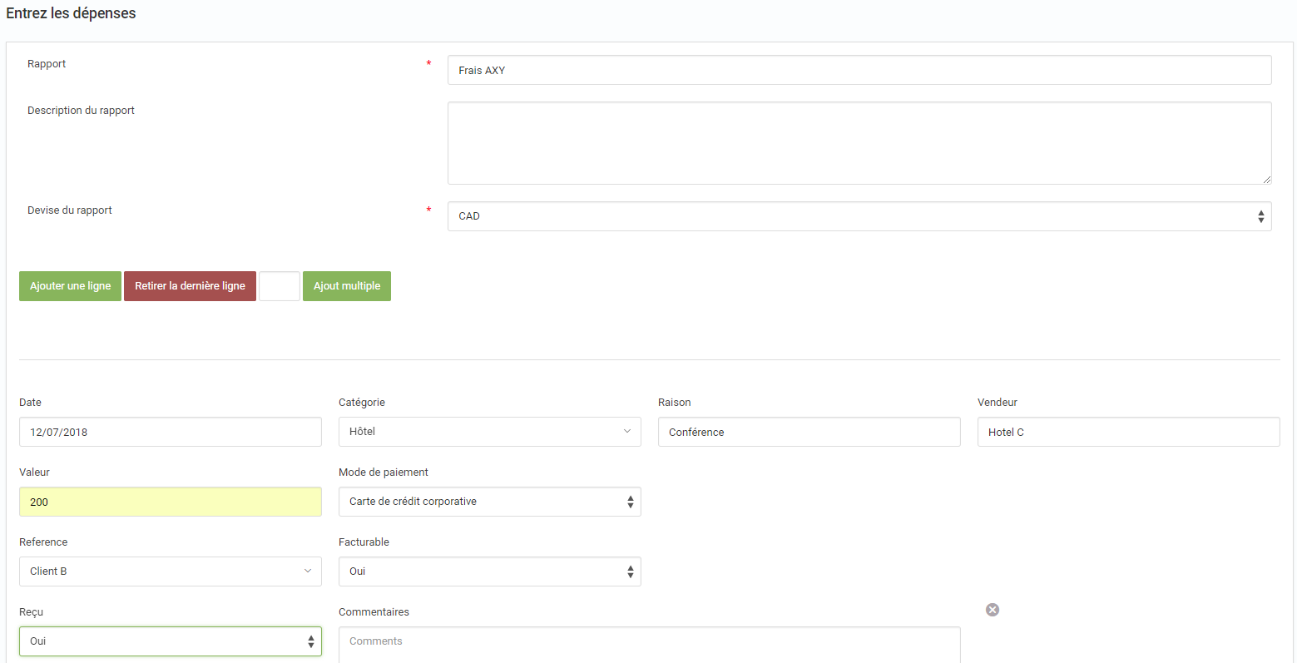Grab the description textarea resize handle
The image size is (1297, 663).
1266,179
